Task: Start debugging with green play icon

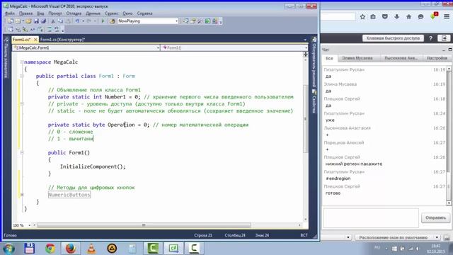Action: click(103, 21)
